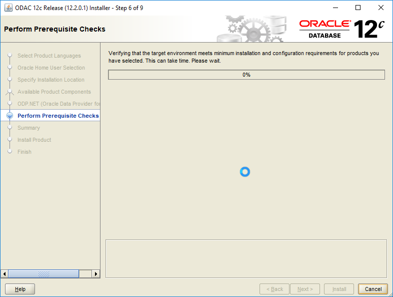The height and width of the screenshot is (297, 393).
Task: Close the installer window
Action: pyautogui.click(x=380, y=8)
